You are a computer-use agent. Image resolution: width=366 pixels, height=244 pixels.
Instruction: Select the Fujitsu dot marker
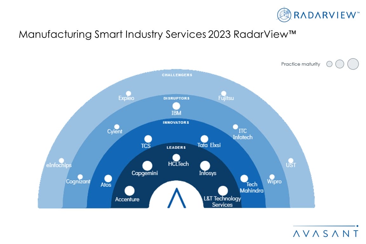224,93
